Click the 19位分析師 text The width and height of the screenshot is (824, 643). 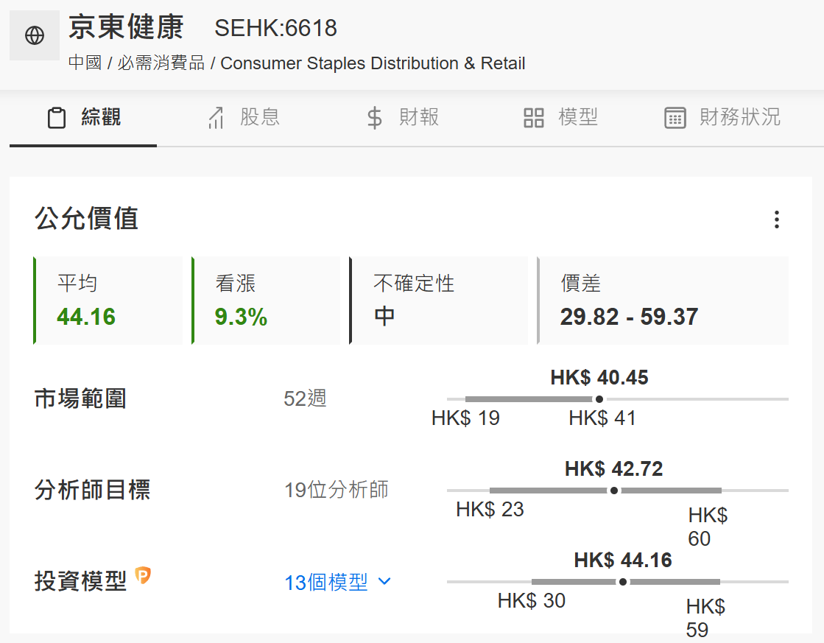click(x=337, y=490)
